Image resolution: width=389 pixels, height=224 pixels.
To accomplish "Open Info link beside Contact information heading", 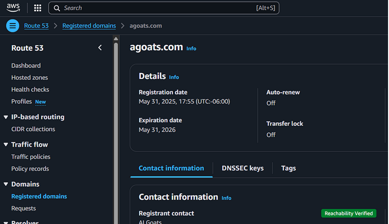I will 226,198.
